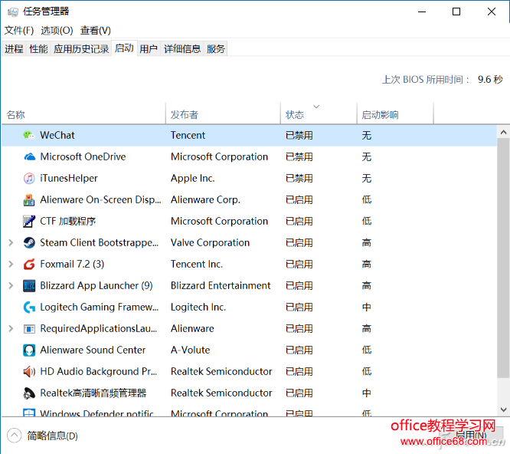510x454 pixels.
Task: Click the Tencent Inc. publisher cell
Action: click(x=197, y=264)
